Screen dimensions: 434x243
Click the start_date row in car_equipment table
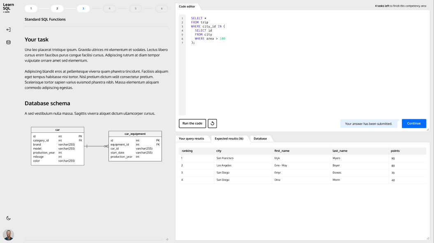click(135, 153)
